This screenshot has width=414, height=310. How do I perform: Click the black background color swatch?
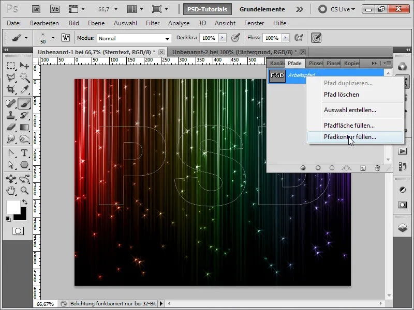click(22, 216)
